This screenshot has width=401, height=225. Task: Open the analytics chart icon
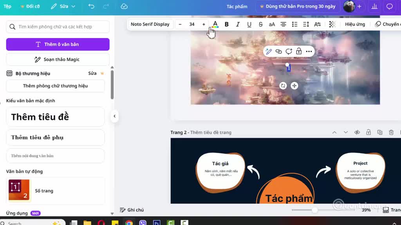coord(374,6)
